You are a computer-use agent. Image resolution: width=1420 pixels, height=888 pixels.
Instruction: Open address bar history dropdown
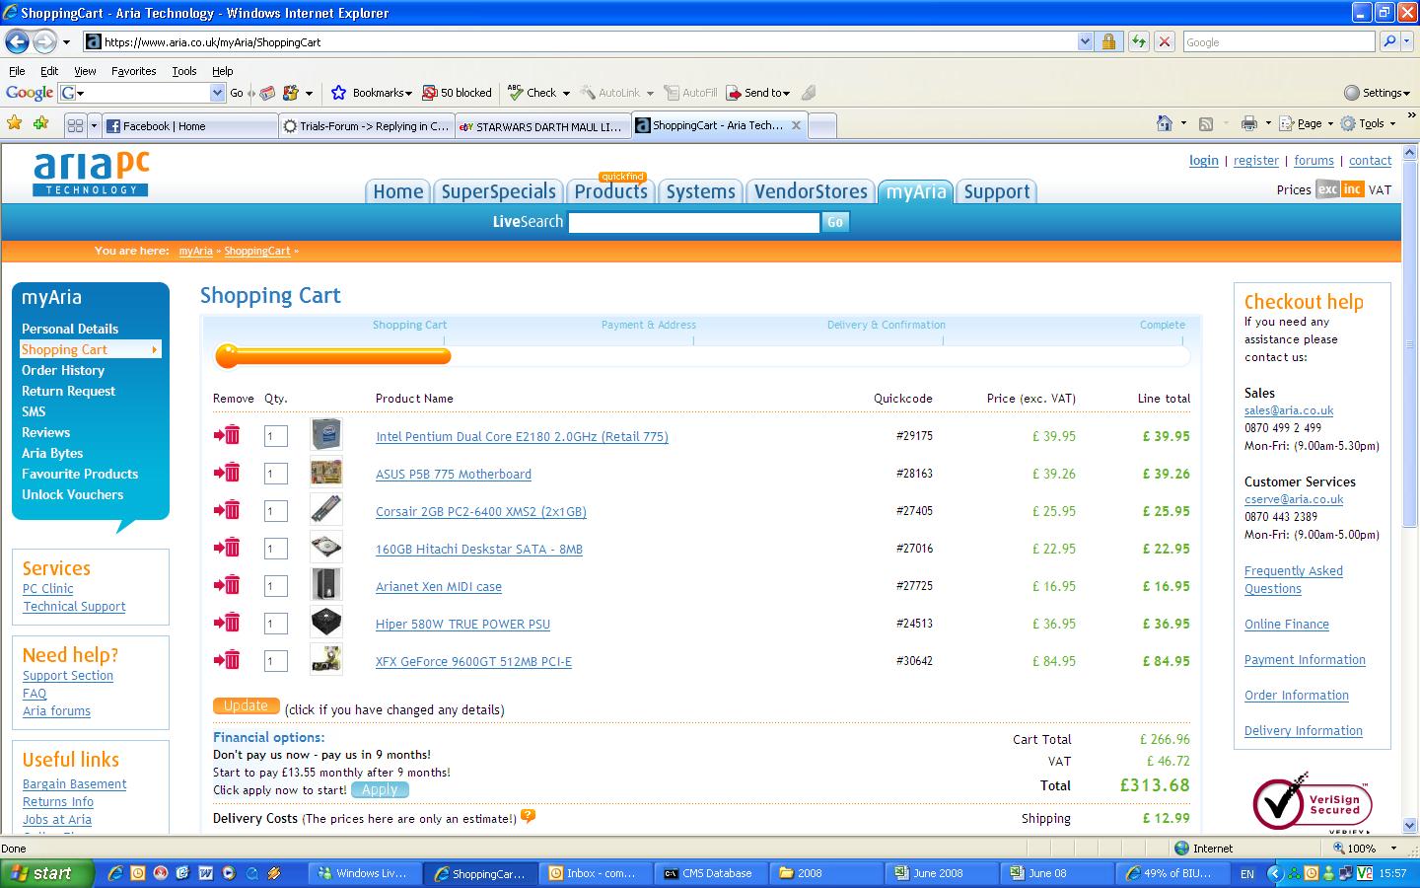pyautogui.click(x=1085, y=41)
